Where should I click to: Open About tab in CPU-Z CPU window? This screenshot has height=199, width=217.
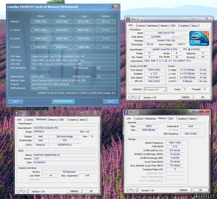pos(194,26)
